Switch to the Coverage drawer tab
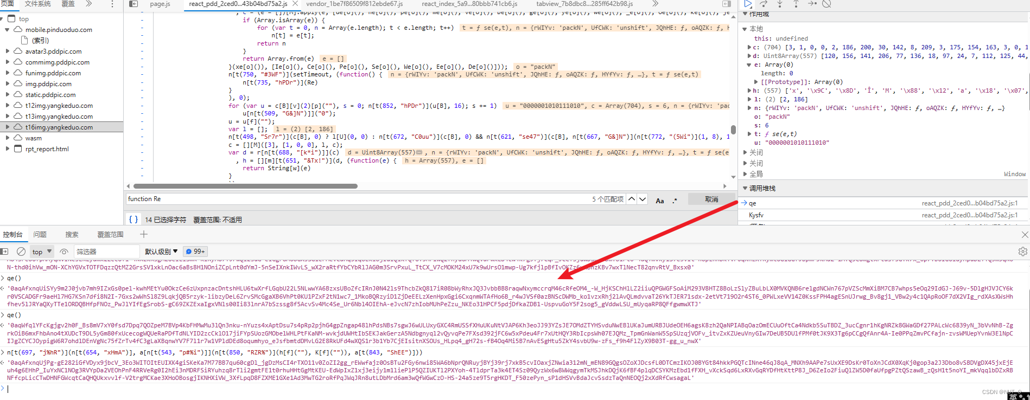The width and height of the screenshot is (1030, 400). click(110, 235)
